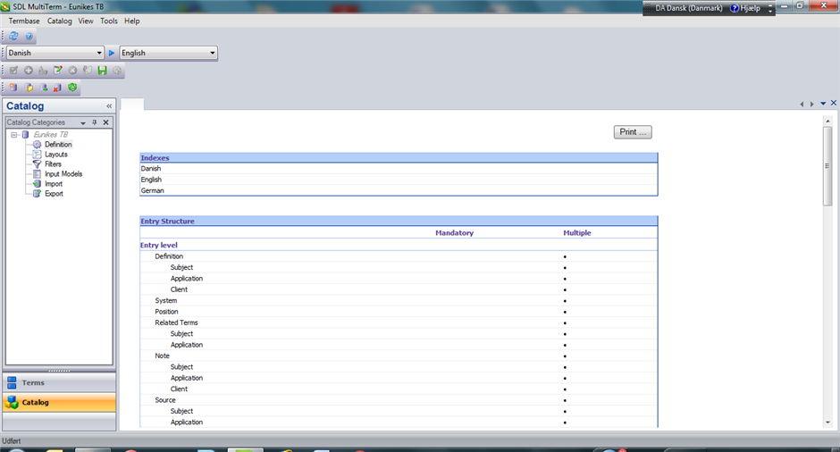Click the blue help icon in the toolbar
840x452 pixels.
(x=29, y=37)
